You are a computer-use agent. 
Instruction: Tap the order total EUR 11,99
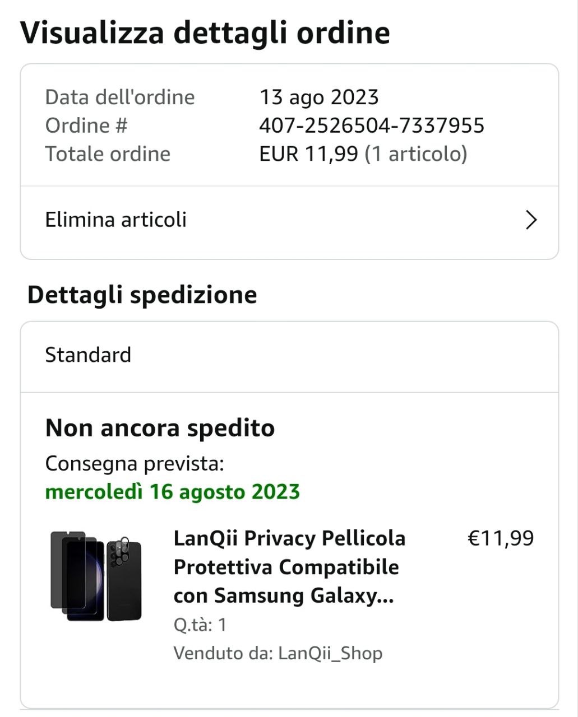click(x=308, y=154)
